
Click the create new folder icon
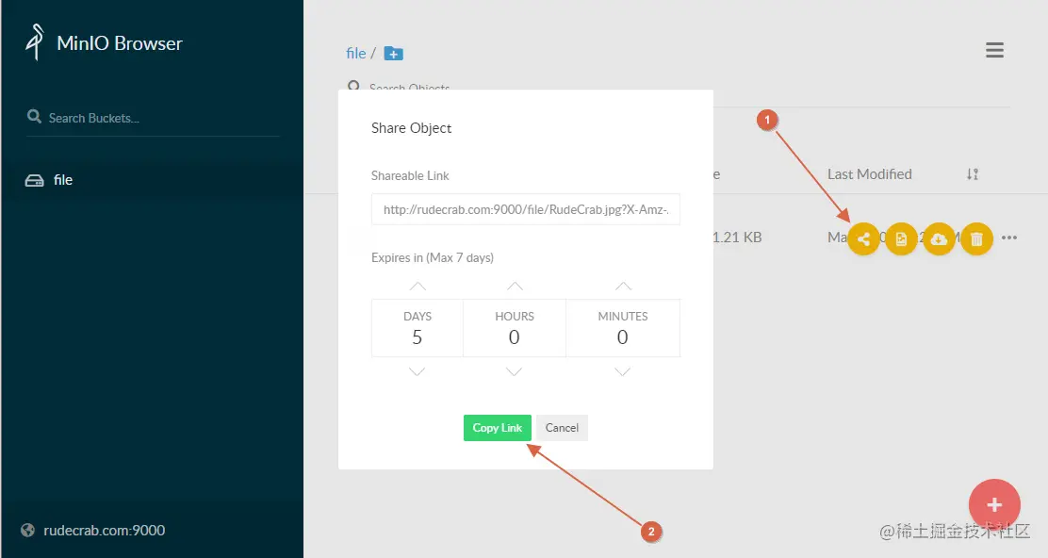(394, 54)
